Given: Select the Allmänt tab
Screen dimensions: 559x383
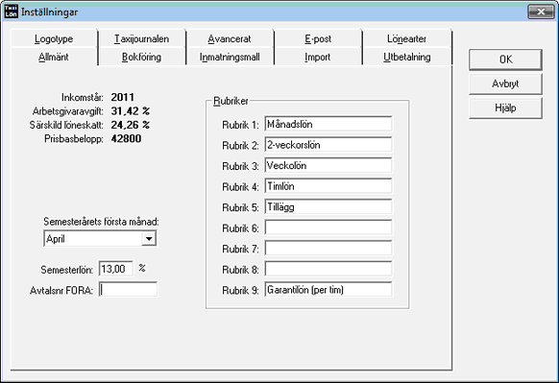Looking at the screenshot, I should (54, 57).
